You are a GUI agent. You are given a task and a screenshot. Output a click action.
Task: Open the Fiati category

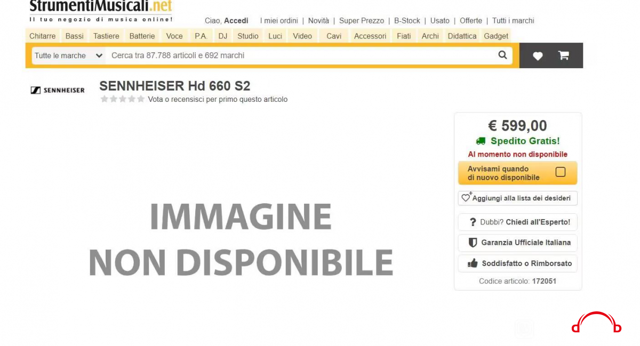pyautogui.click(x=404, y=36)
